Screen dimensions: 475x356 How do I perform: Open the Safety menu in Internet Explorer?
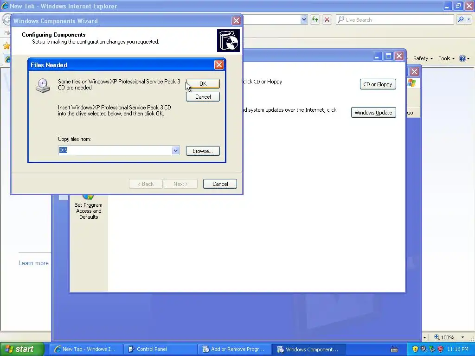[x=423, y=58]
